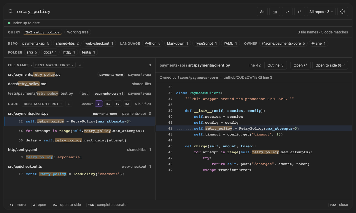Filter by payments-api repo chip

(36, 43)
